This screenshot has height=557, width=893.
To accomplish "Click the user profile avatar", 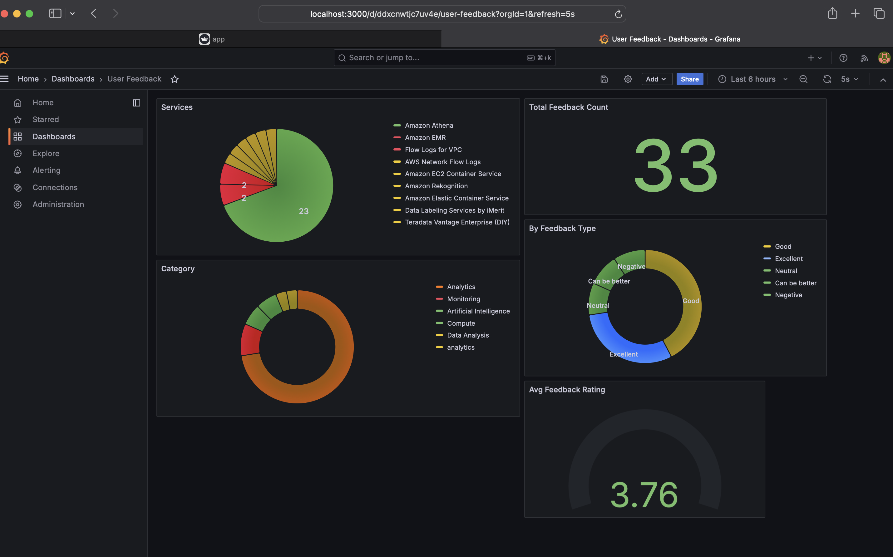I will (x=884, y=58).
